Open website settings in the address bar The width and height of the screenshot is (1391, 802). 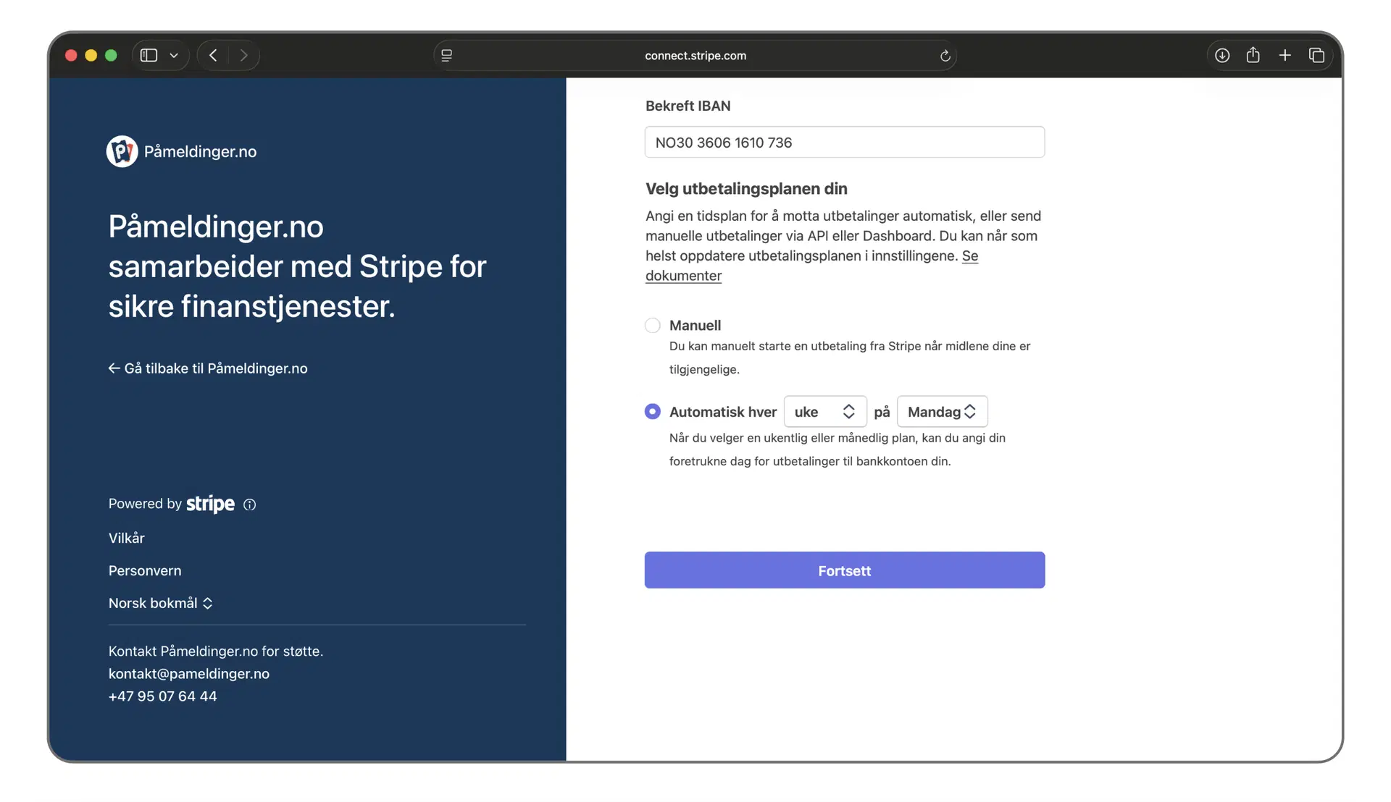[x=446, y=55]
